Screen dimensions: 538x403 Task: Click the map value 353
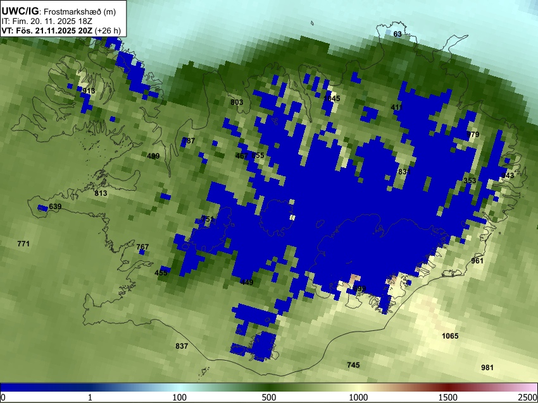pos(470,181)
